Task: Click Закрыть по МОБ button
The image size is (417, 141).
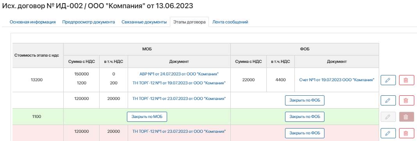Action: coord(147,117)
